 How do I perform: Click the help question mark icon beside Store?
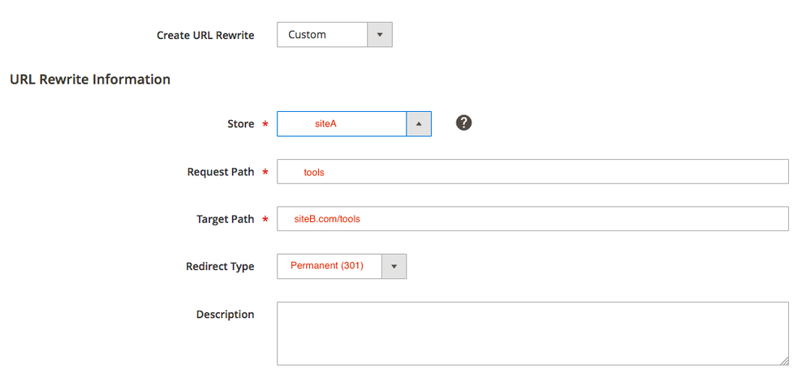463,122
